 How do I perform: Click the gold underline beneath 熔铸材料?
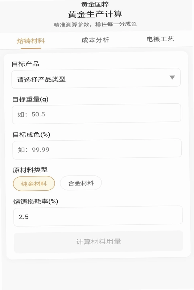point(31,48)
